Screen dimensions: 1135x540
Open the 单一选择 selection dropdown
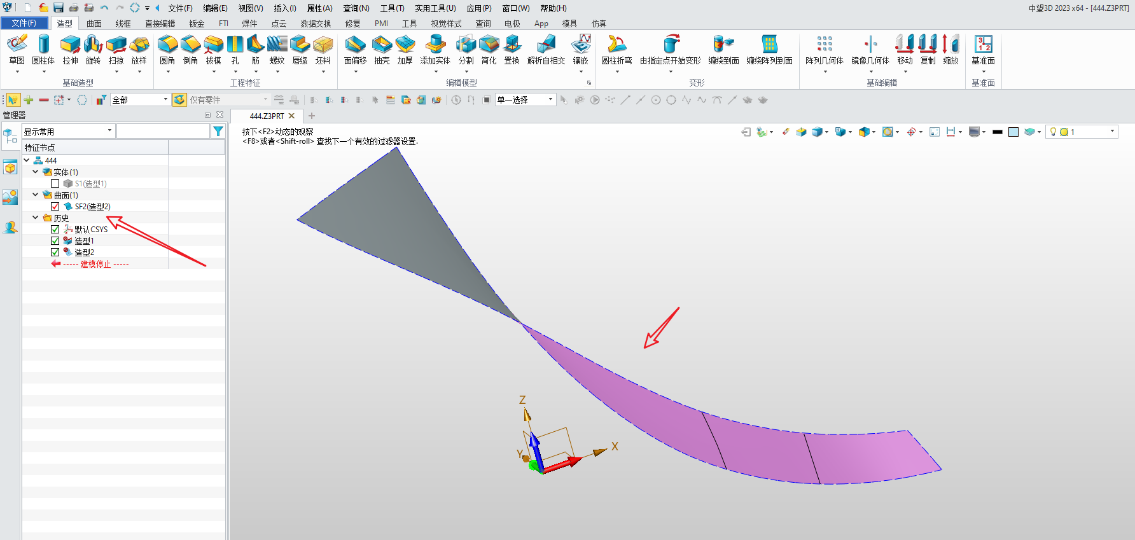click(526, 100)
